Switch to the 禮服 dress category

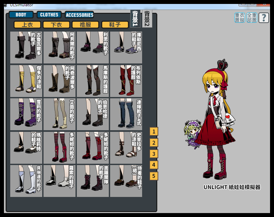tap(85, 25)
